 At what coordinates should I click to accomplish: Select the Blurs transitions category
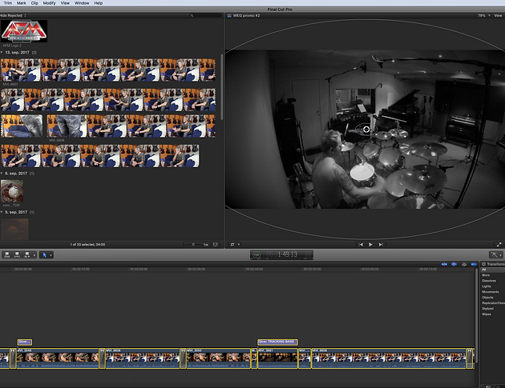[486, 275]
